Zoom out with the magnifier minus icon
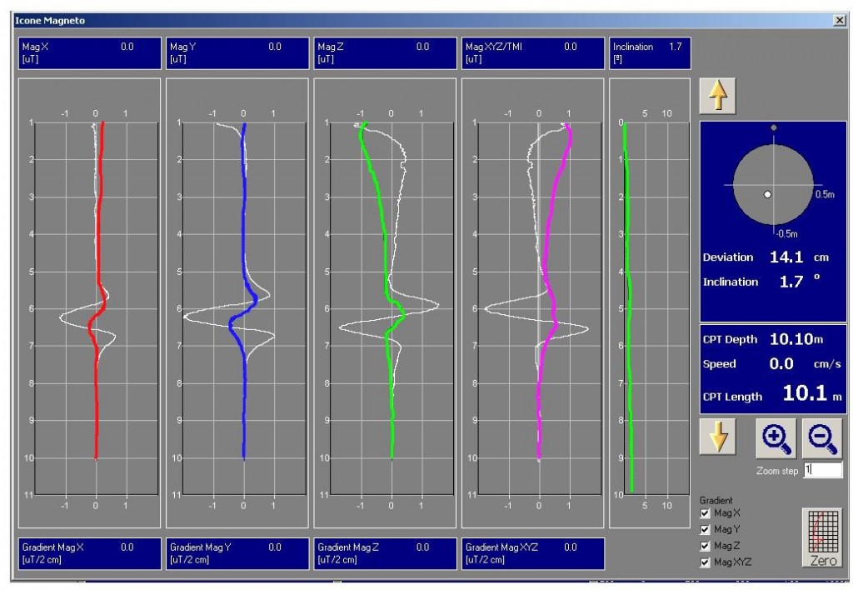This screenshot has width=853, height=590. coord(821,437)
